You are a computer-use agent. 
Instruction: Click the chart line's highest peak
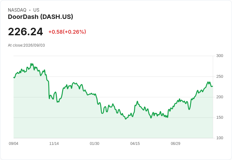point(31,64)
